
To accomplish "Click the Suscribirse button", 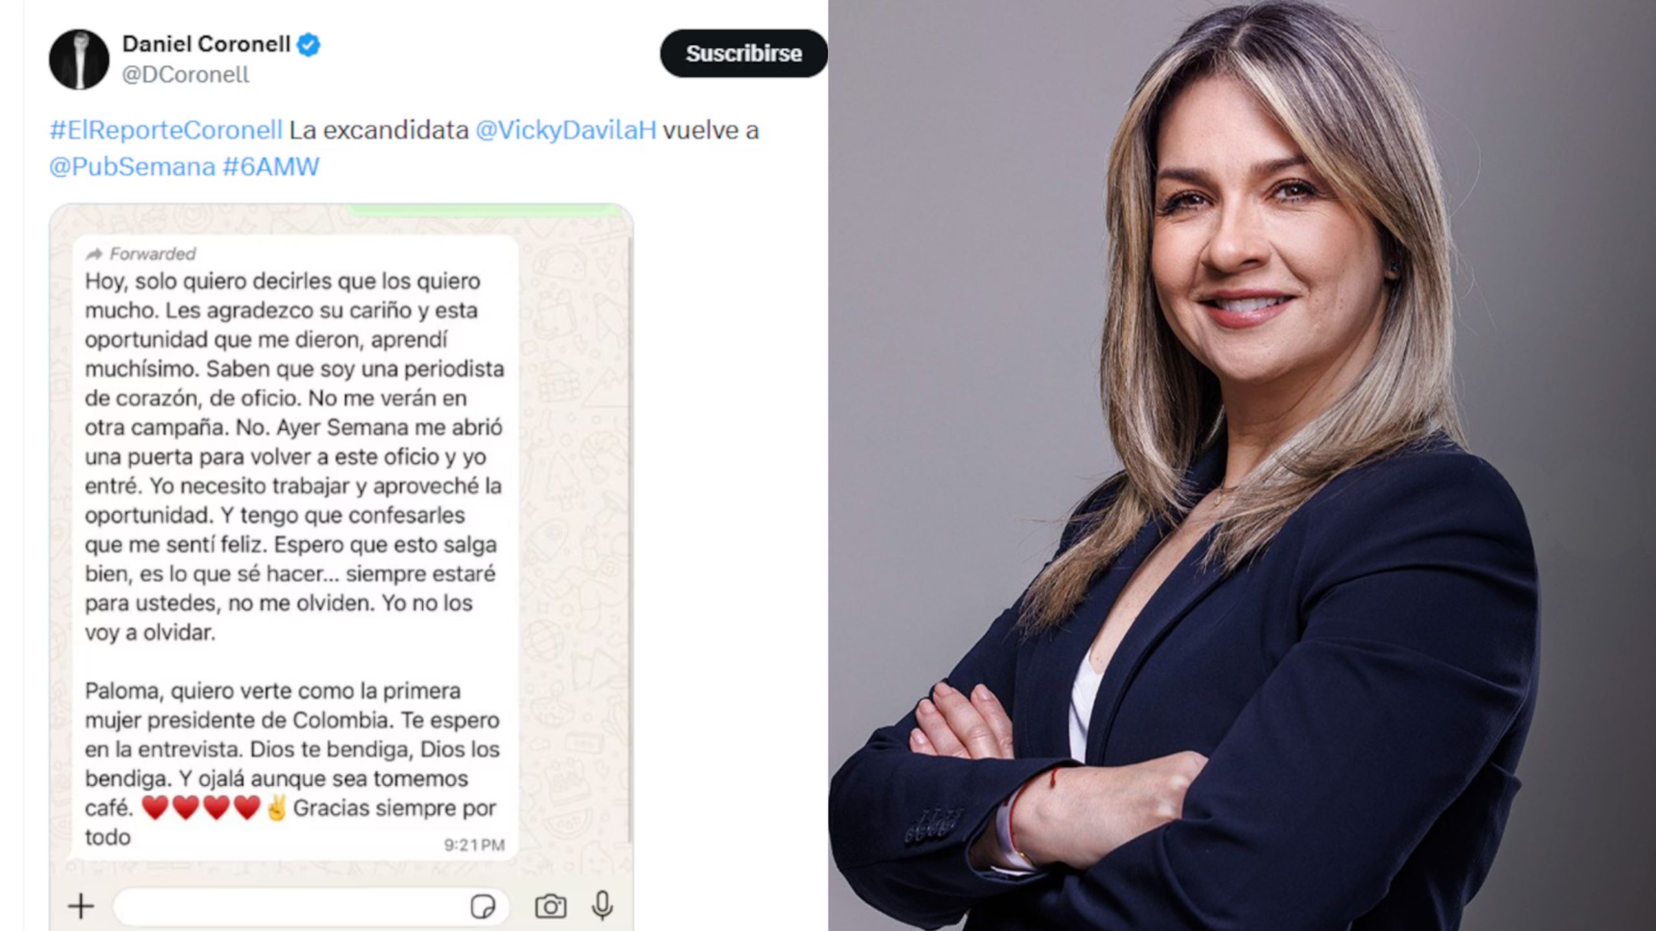I will (744, 53).
